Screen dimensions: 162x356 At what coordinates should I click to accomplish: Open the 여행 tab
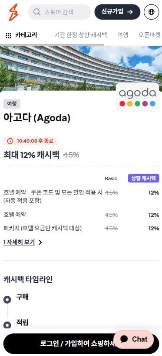[x=123, y=35]
